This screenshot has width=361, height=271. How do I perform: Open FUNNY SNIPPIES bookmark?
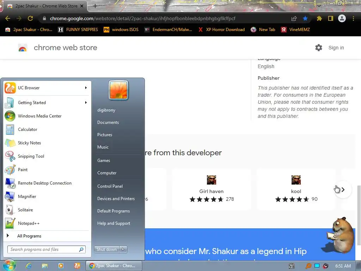(78, 30)
